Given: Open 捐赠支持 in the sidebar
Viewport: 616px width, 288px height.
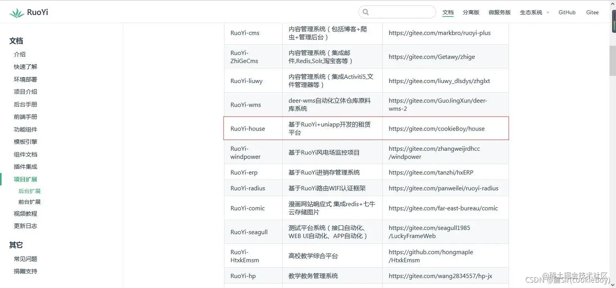Looking at the screenshot, I should (x=25, y=271).
